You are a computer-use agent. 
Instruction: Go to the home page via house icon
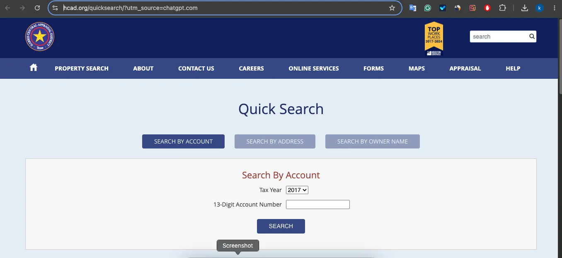click(x=34, y=68)
